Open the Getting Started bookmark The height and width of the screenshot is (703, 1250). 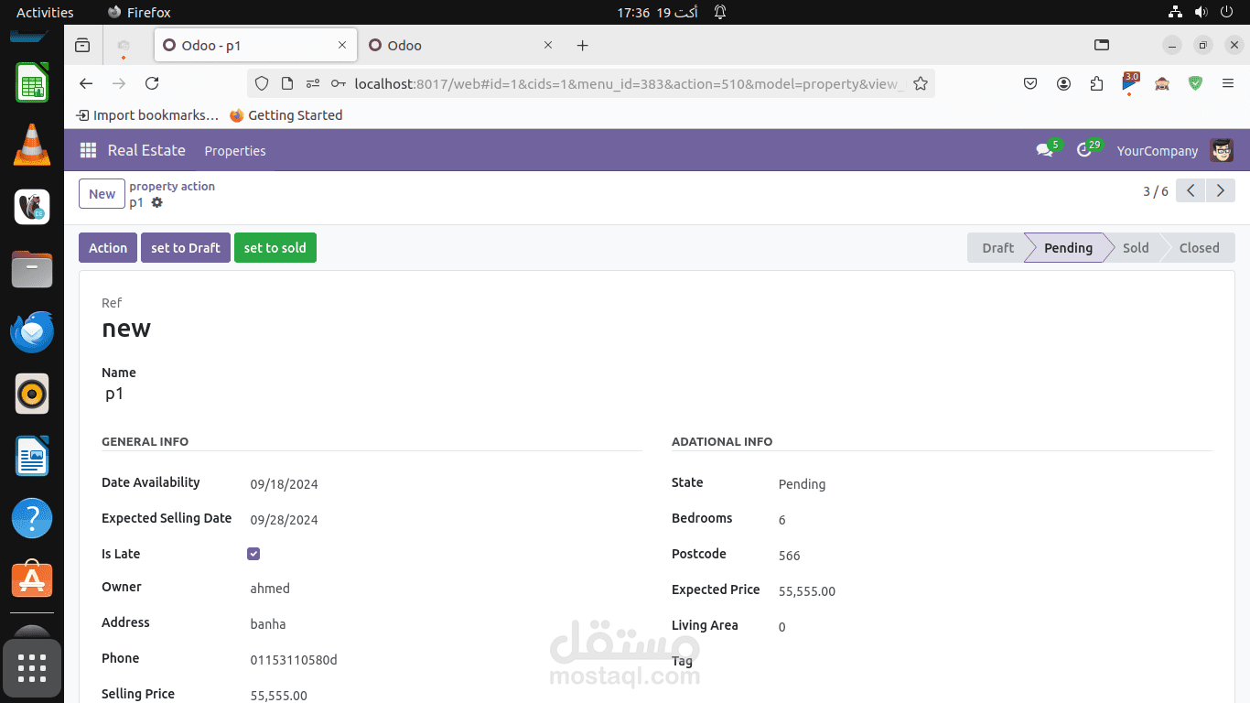(286, 115)
